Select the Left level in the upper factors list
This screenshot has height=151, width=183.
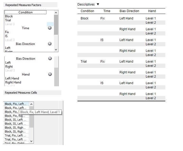[8, 48]
